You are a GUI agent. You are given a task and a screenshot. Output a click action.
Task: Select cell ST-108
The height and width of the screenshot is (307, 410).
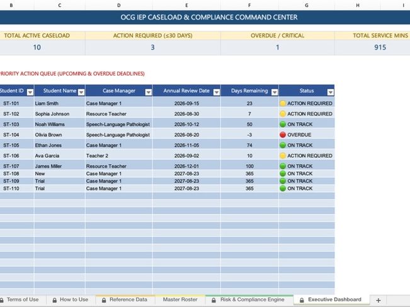(x=11, y=174)
